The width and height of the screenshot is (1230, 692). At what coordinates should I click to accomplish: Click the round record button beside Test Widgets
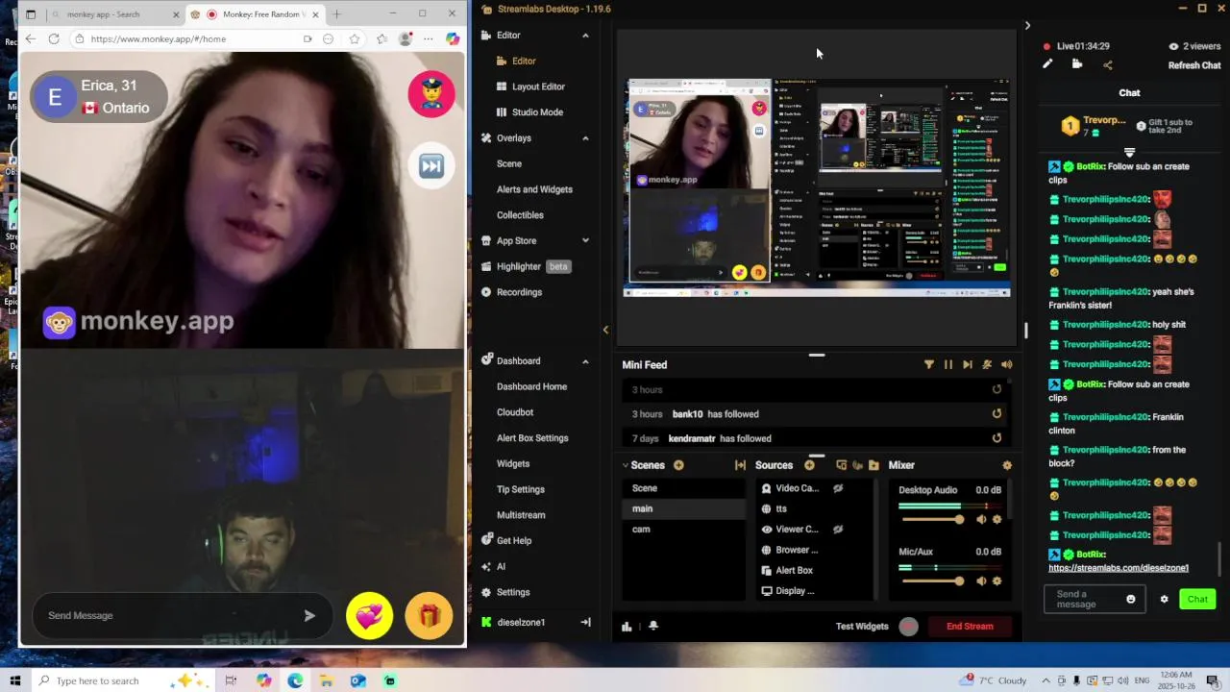tap(908, 627)
